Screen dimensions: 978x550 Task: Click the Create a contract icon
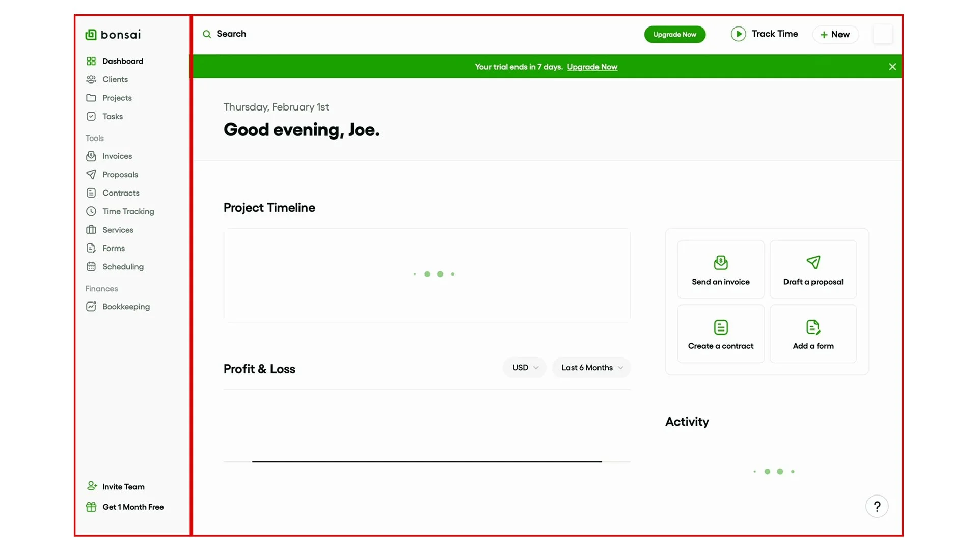[721, 327]
